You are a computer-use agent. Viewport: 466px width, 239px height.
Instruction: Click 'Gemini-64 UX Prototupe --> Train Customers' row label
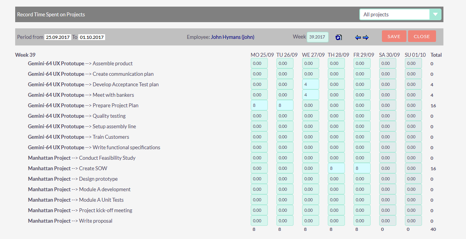coord(79,137)
